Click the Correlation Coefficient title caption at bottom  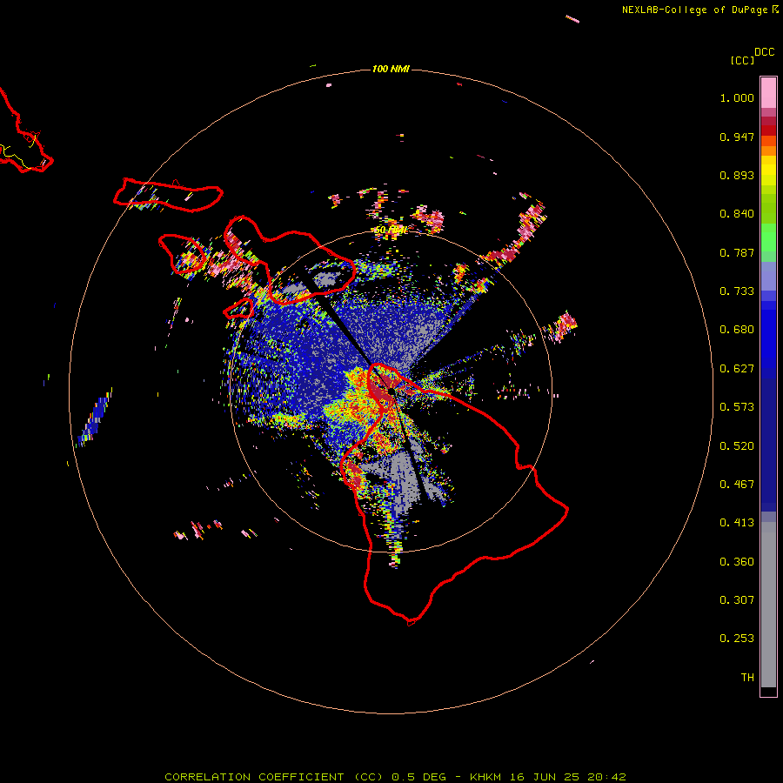click(395, 777)
